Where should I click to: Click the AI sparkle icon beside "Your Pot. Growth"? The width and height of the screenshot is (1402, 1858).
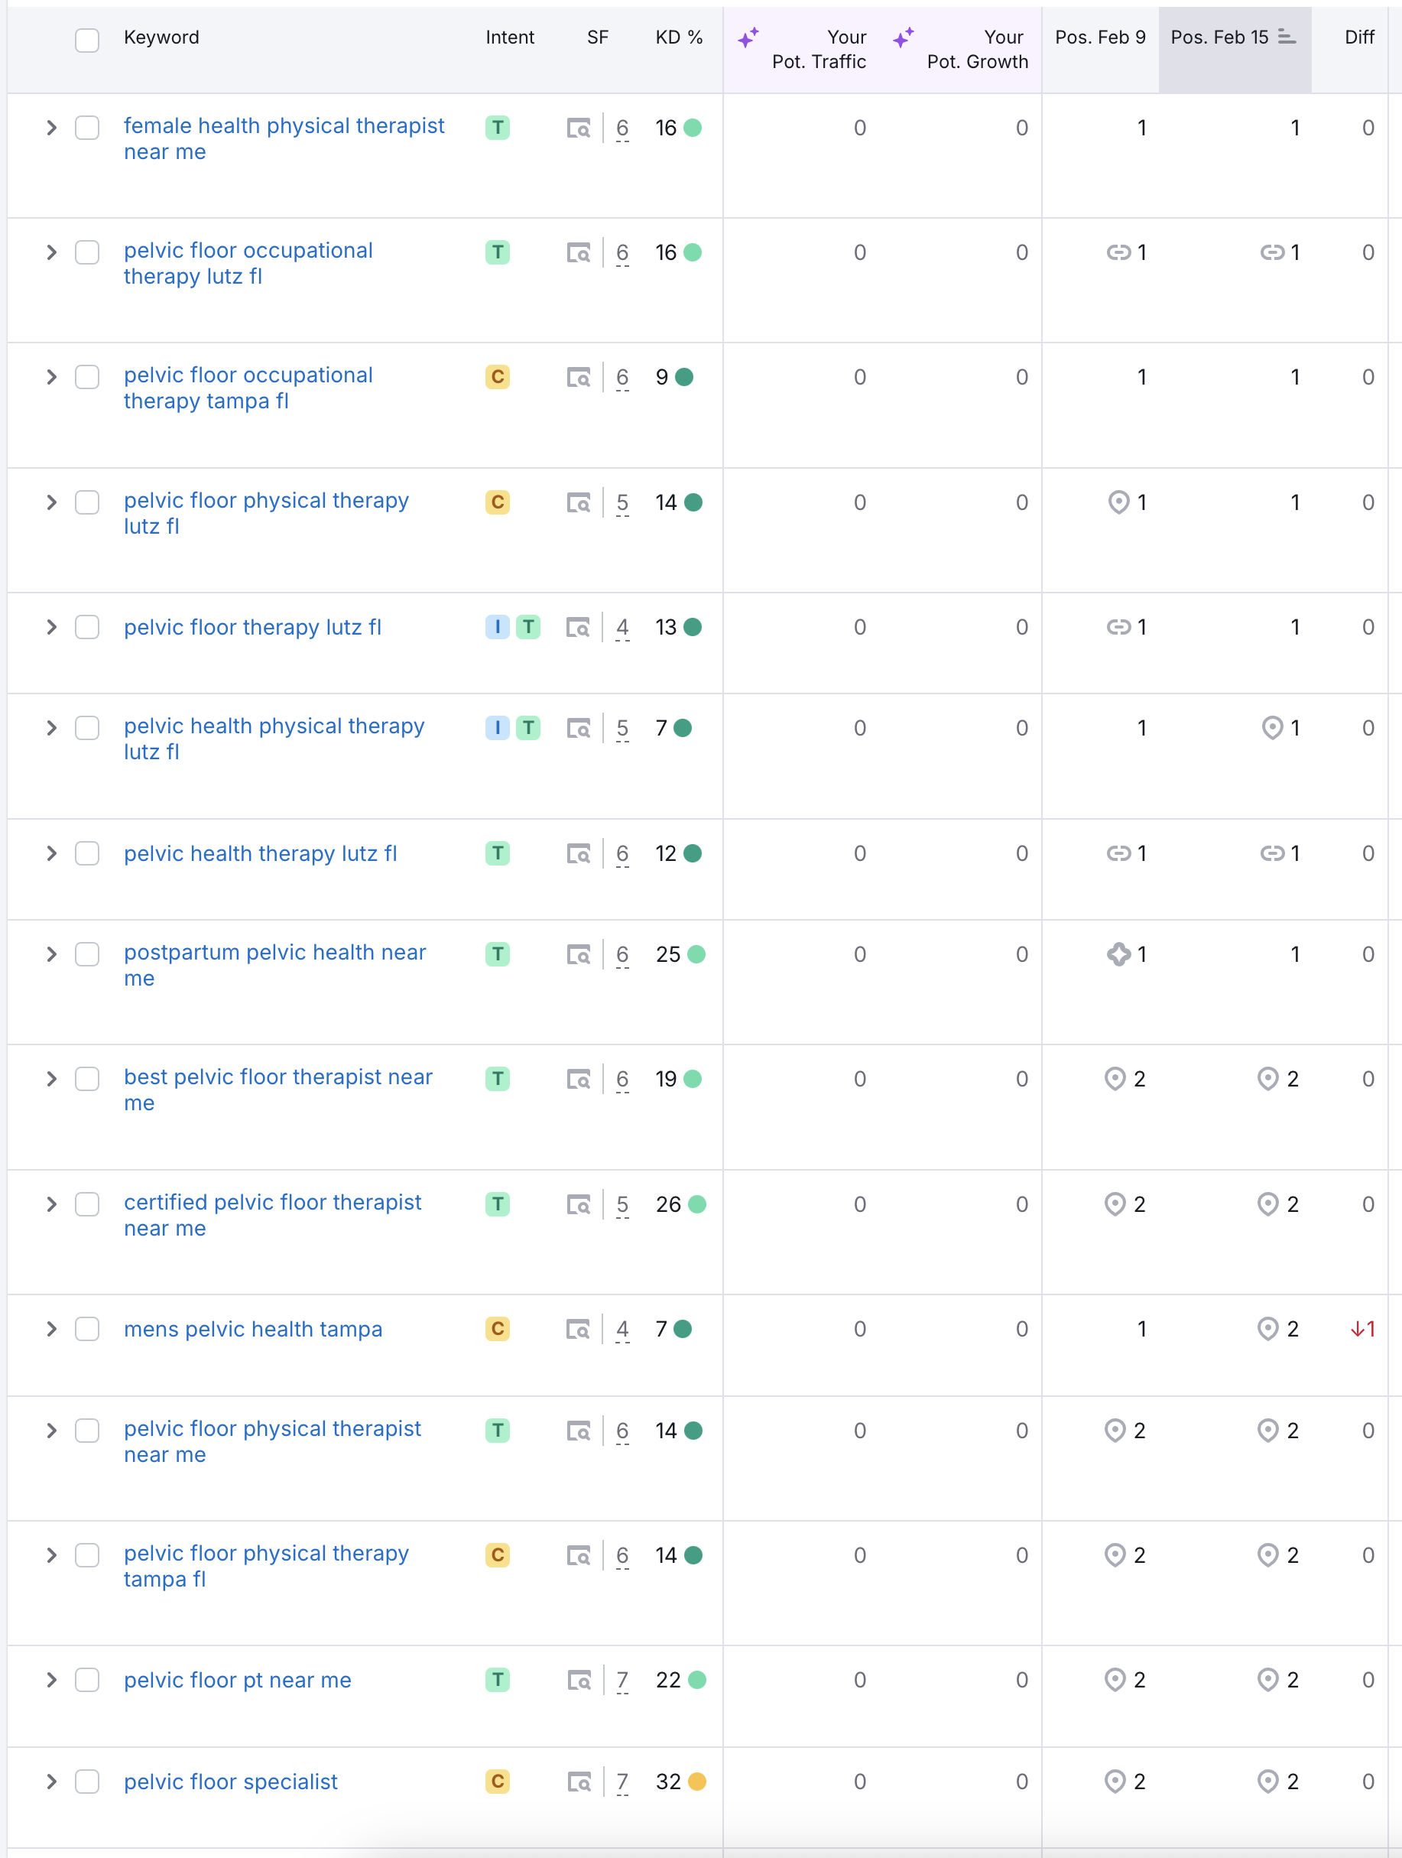point(904,37)
